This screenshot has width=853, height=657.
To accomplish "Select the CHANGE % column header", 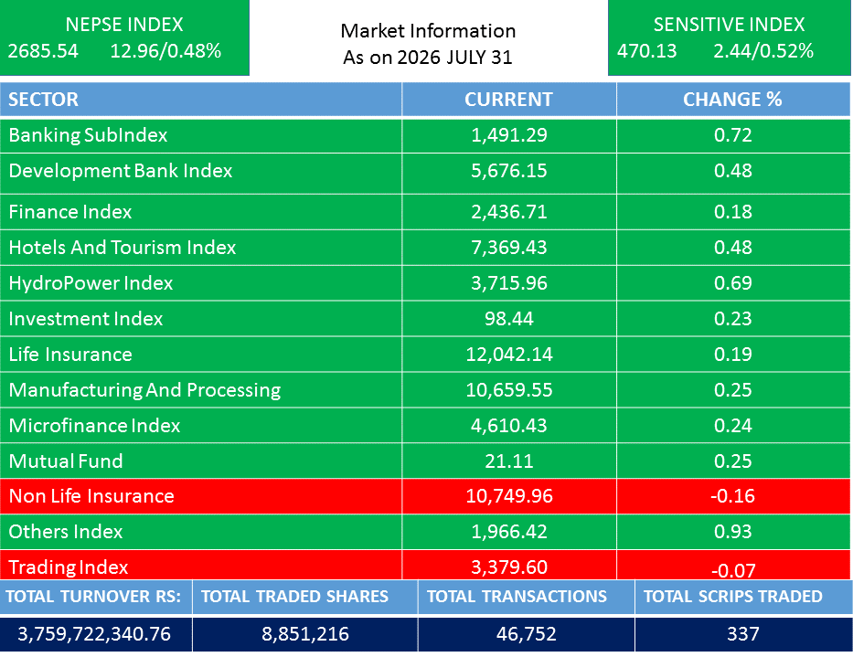I will (732, 100).
